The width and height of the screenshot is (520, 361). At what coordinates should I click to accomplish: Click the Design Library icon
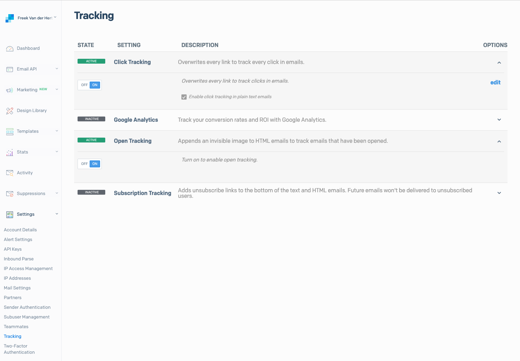pos(10,111)
